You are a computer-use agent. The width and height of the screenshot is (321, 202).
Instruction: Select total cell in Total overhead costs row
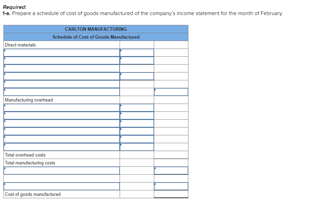(x=171, y=155)
